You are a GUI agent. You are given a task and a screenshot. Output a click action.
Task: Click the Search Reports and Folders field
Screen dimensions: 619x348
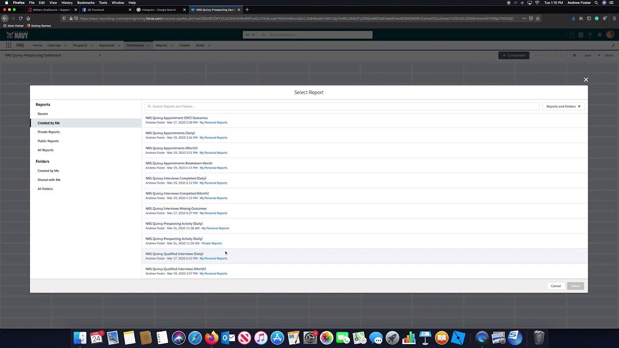point(342,106)
